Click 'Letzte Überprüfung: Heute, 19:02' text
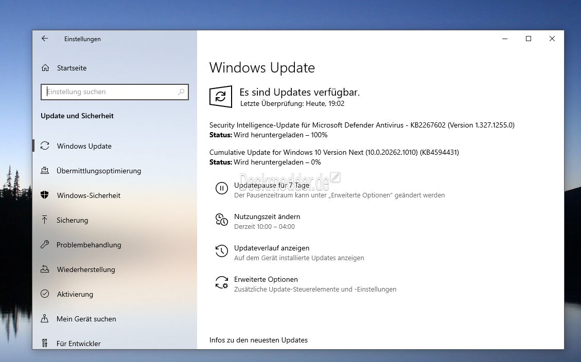The height and width of the screenshot is (362, 581). click(292, 104)
